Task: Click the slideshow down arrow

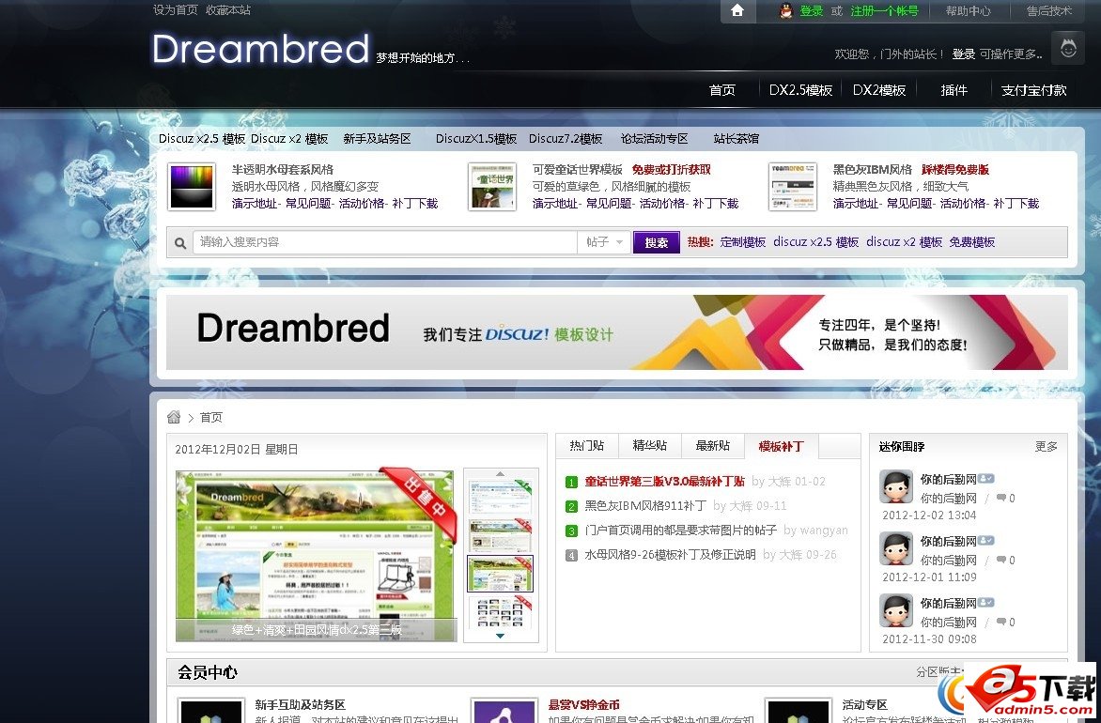Action: click(500, 636)
